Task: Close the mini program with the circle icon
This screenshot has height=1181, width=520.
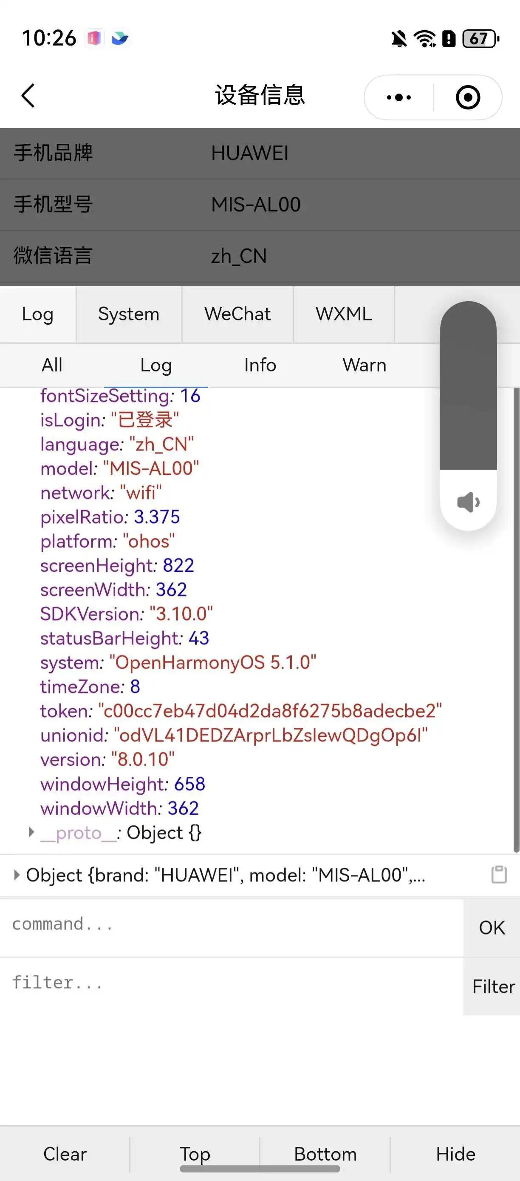Action: tap(468, 97)
